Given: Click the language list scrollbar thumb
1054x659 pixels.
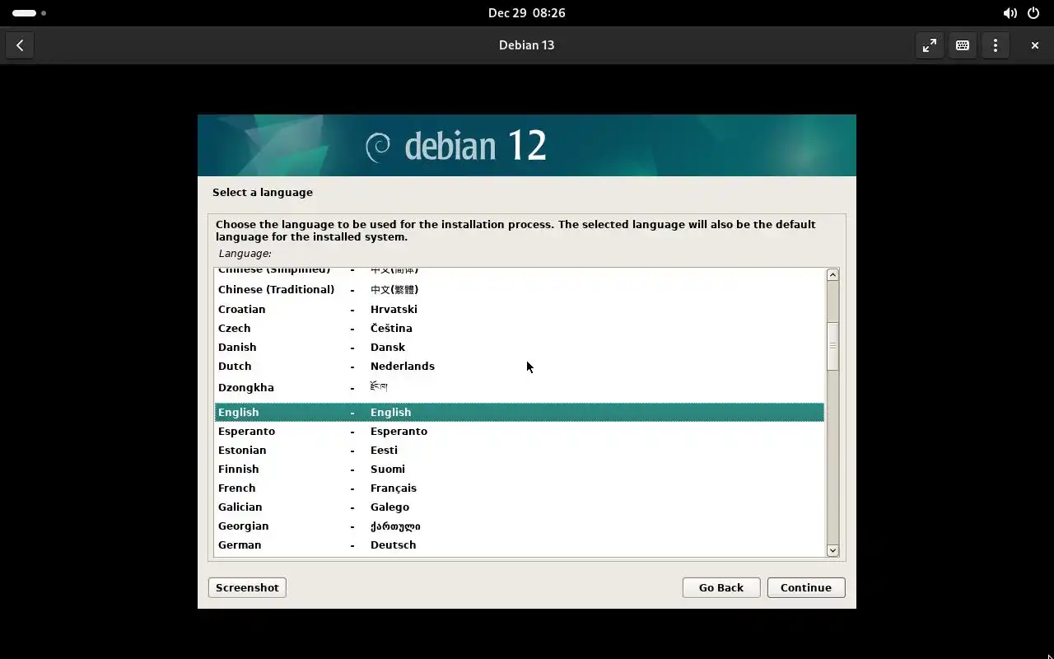Looking at the screenshot, I should point(832,346).
